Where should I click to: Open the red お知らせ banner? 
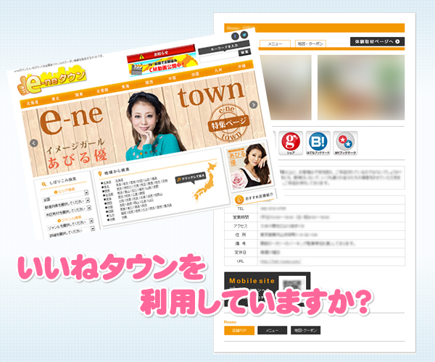coord(161,54)
